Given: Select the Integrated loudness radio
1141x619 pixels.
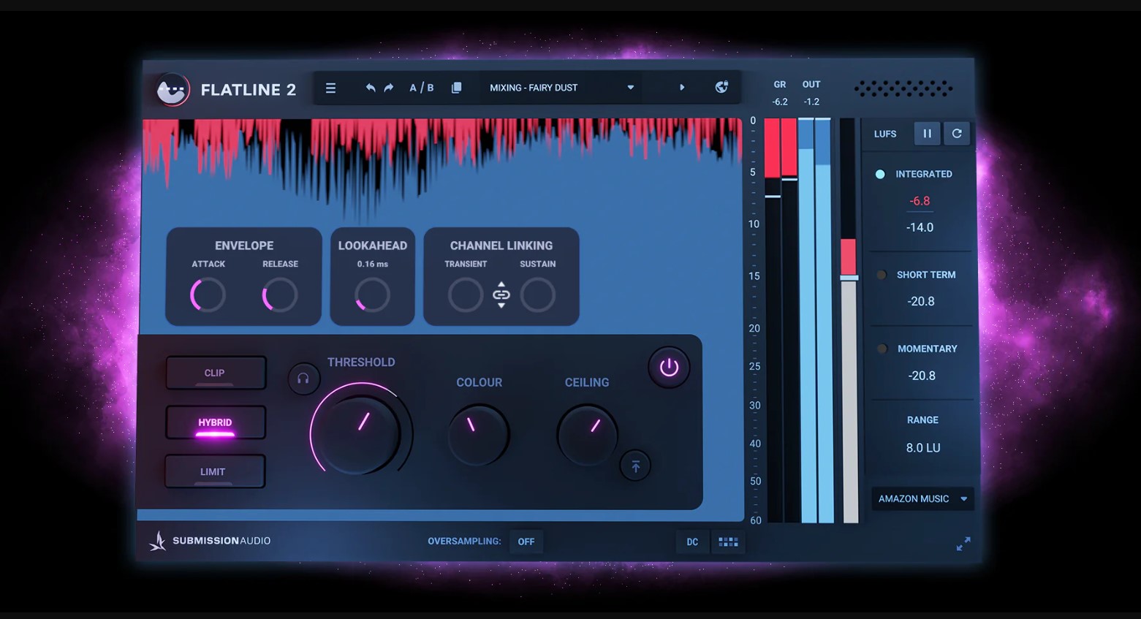Looking at the screenshot, I should coord(880,174).
